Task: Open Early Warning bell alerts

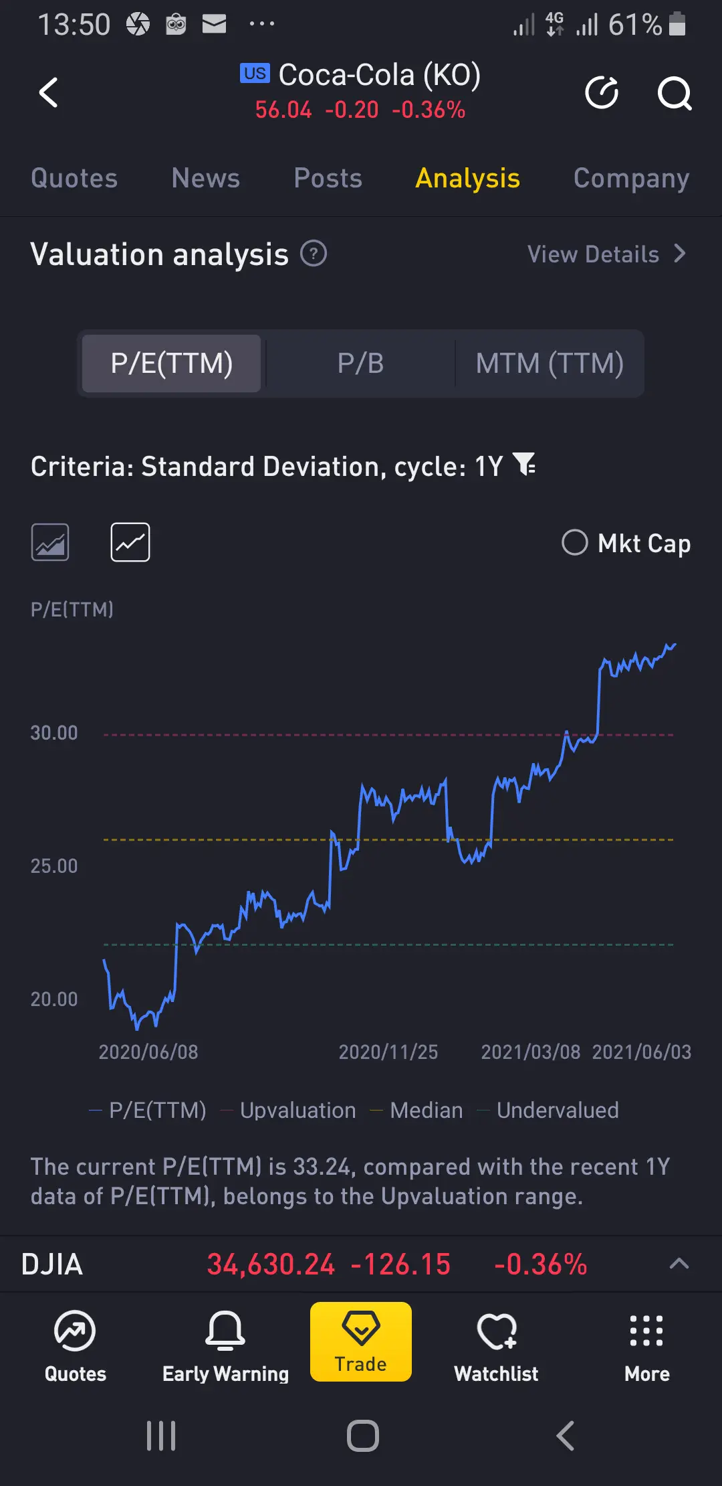Action: pyautogui.click(x=225, y=1345)
